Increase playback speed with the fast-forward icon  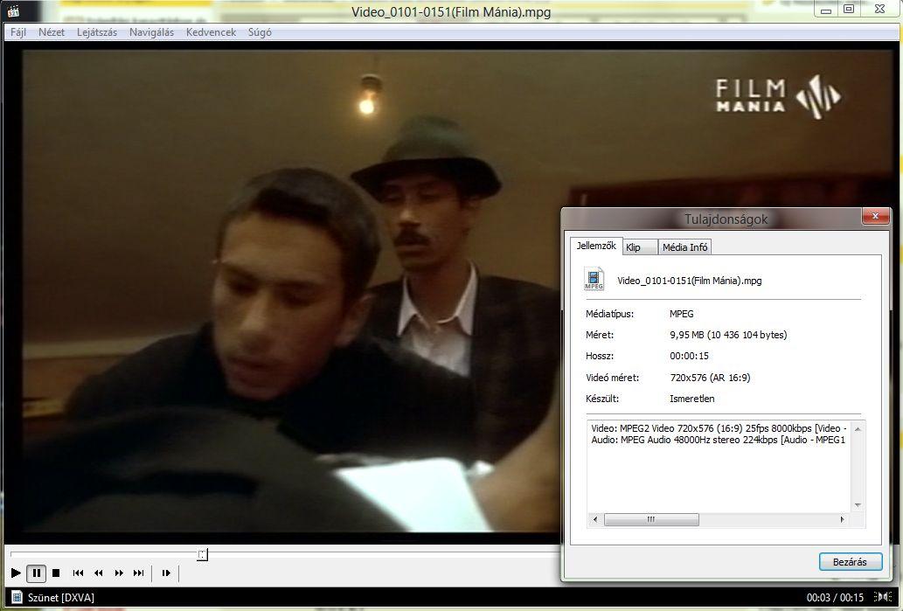119,573
